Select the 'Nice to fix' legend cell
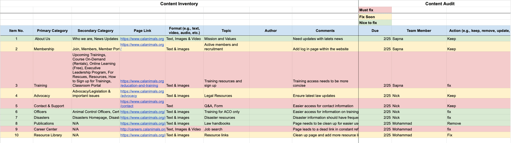511x143 pixels. click(x=375, y=23)
